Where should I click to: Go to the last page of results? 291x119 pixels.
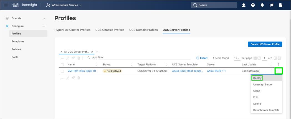click(x=279, y=58)
